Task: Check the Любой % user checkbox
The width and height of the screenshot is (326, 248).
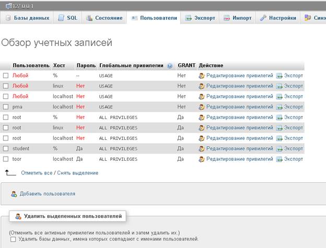Action: click(x=6, y=76)
